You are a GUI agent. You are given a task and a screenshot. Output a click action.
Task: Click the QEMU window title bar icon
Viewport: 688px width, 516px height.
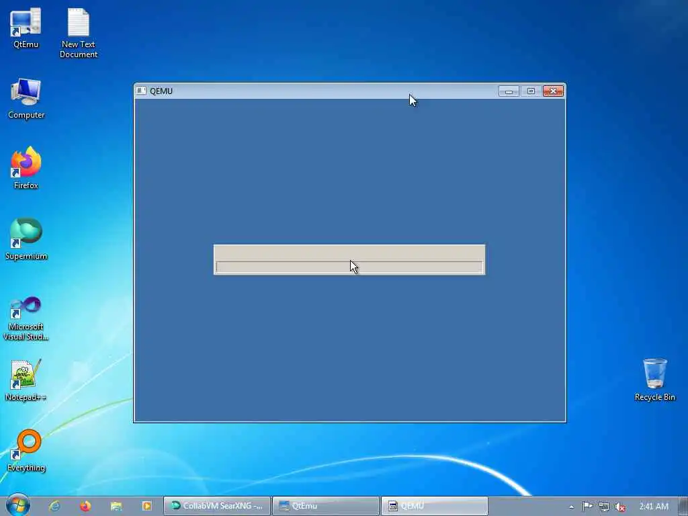pyautogui.click(x=141, y=91)
